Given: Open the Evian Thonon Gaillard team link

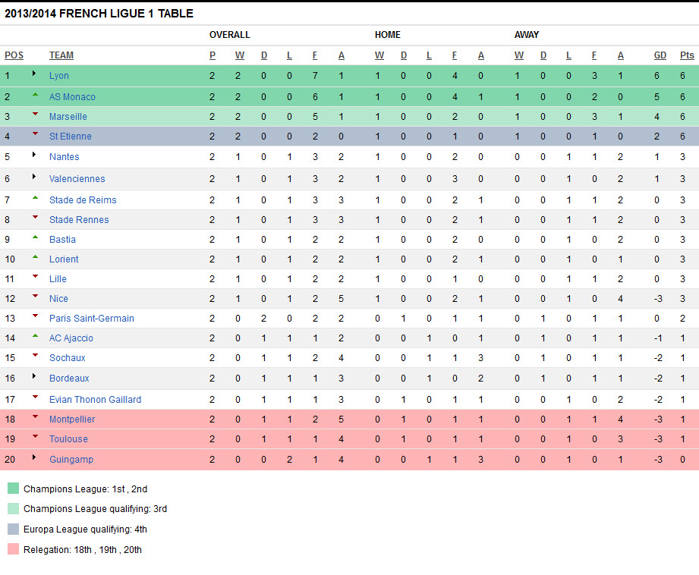Looking at the screenshot, I should 95,400.
